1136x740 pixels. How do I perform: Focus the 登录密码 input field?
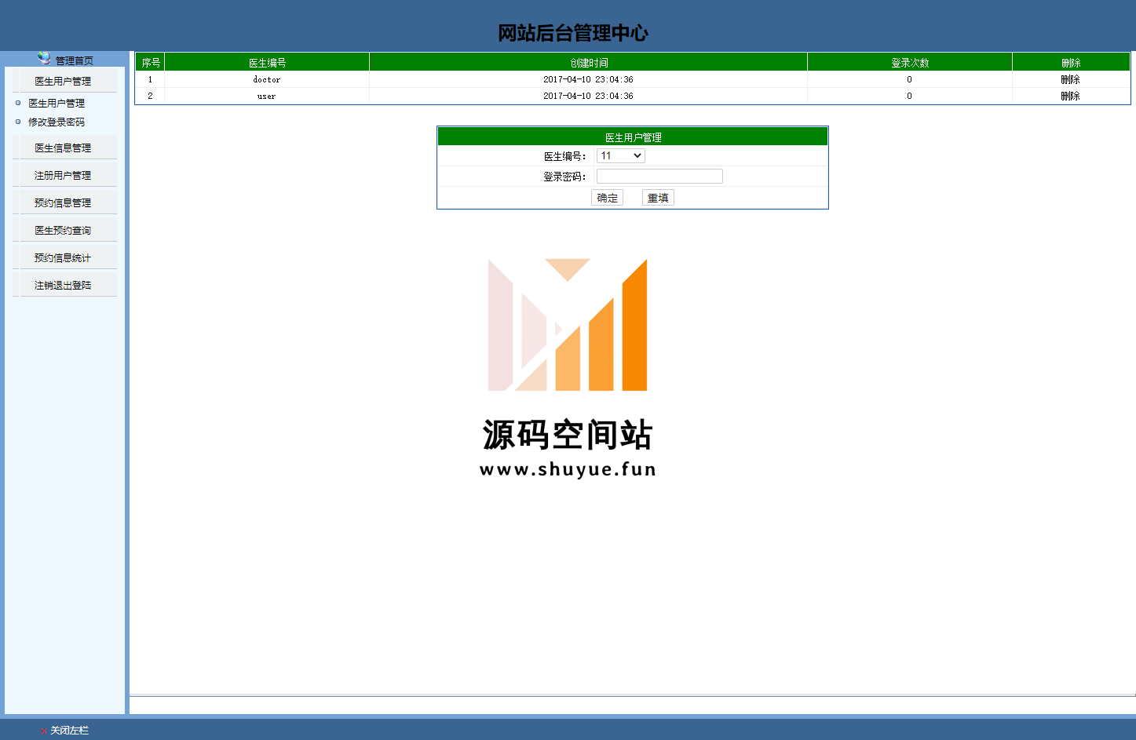(659, 176)
